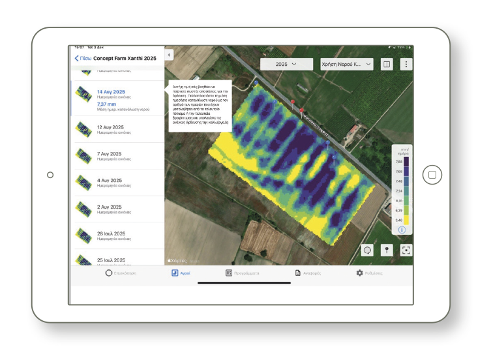Open the legend info icon

402,230
